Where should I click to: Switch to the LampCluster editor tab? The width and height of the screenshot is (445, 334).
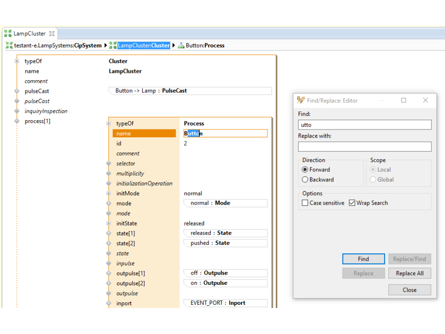29,33
